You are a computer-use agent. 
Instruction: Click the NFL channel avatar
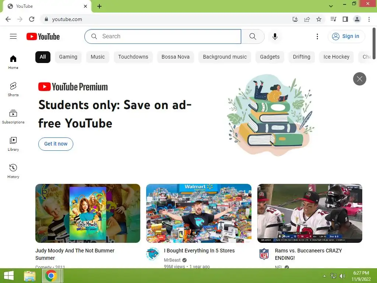click(264, 254)
